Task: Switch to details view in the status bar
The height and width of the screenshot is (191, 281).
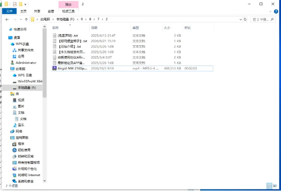Action: coord(269,186)
